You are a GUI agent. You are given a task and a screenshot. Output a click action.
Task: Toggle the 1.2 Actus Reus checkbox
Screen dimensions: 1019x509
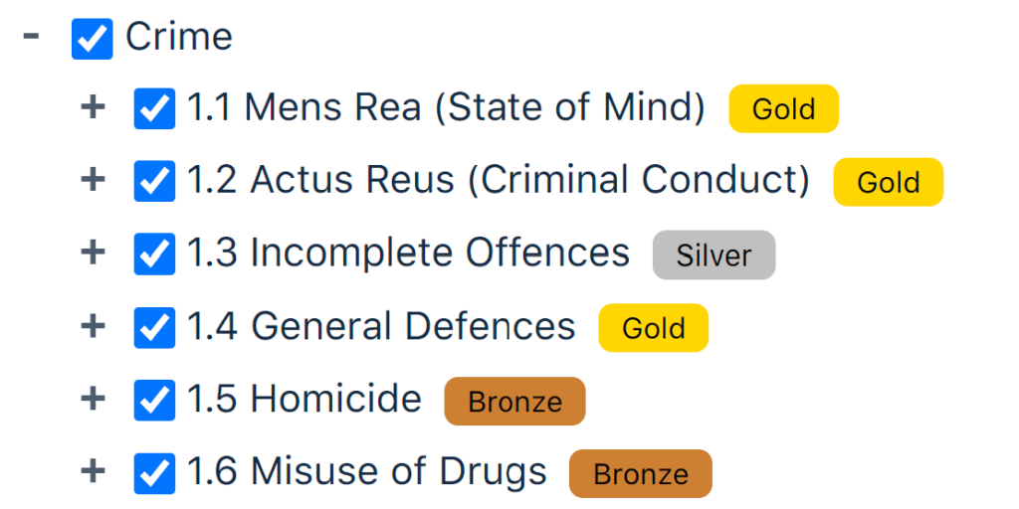[154, 182]
